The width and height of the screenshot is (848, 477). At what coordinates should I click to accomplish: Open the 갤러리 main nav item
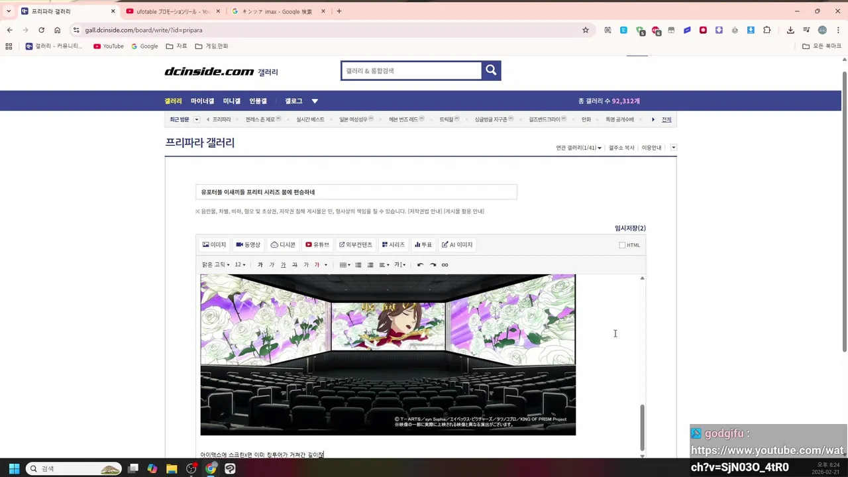[x=173, y=101]
